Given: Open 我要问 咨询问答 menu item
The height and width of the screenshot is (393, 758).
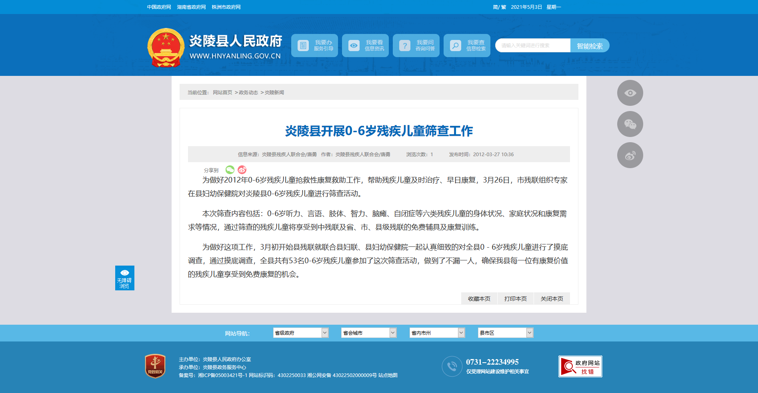Looking at the screenshot, I should click(416, 46).
